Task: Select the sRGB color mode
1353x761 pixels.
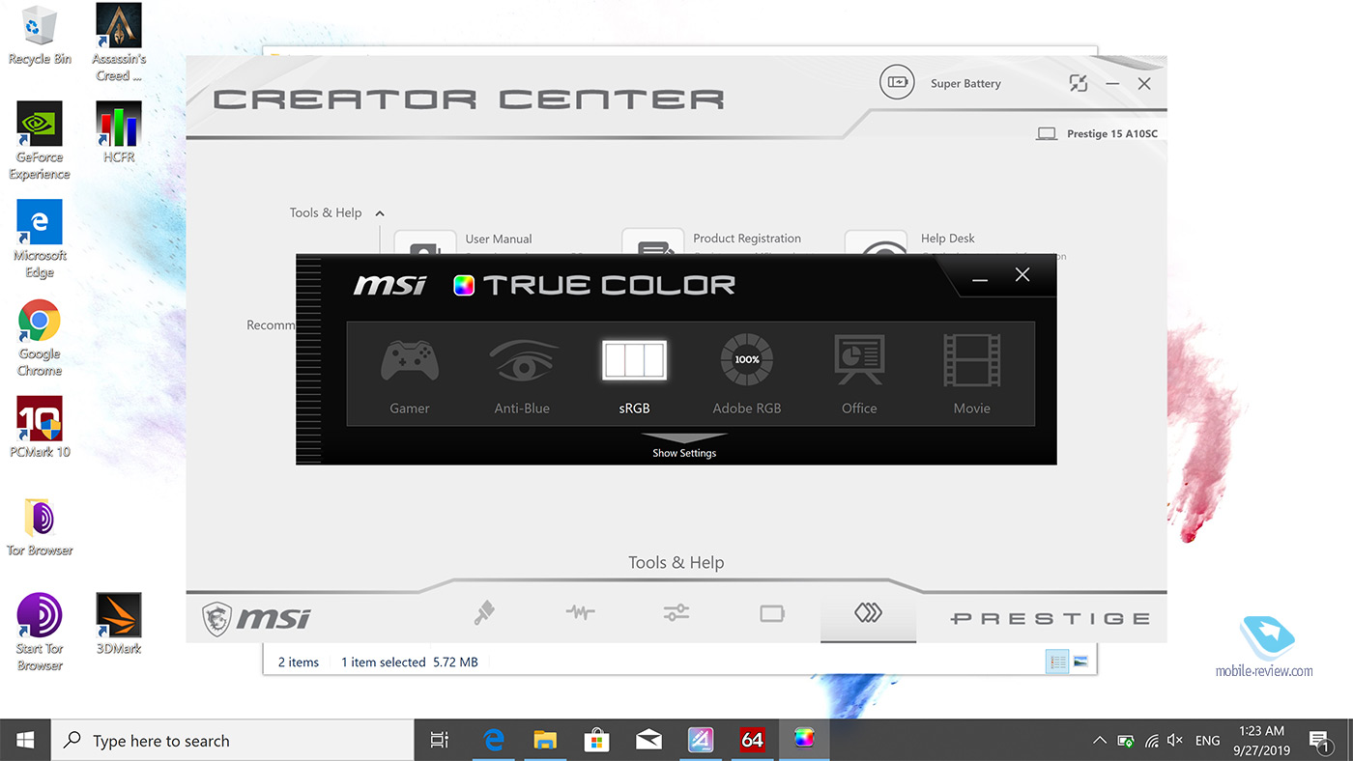Action: [634, 375]
